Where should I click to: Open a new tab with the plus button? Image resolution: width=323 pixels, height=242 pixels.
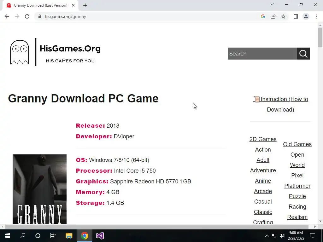tap(85, 5)
